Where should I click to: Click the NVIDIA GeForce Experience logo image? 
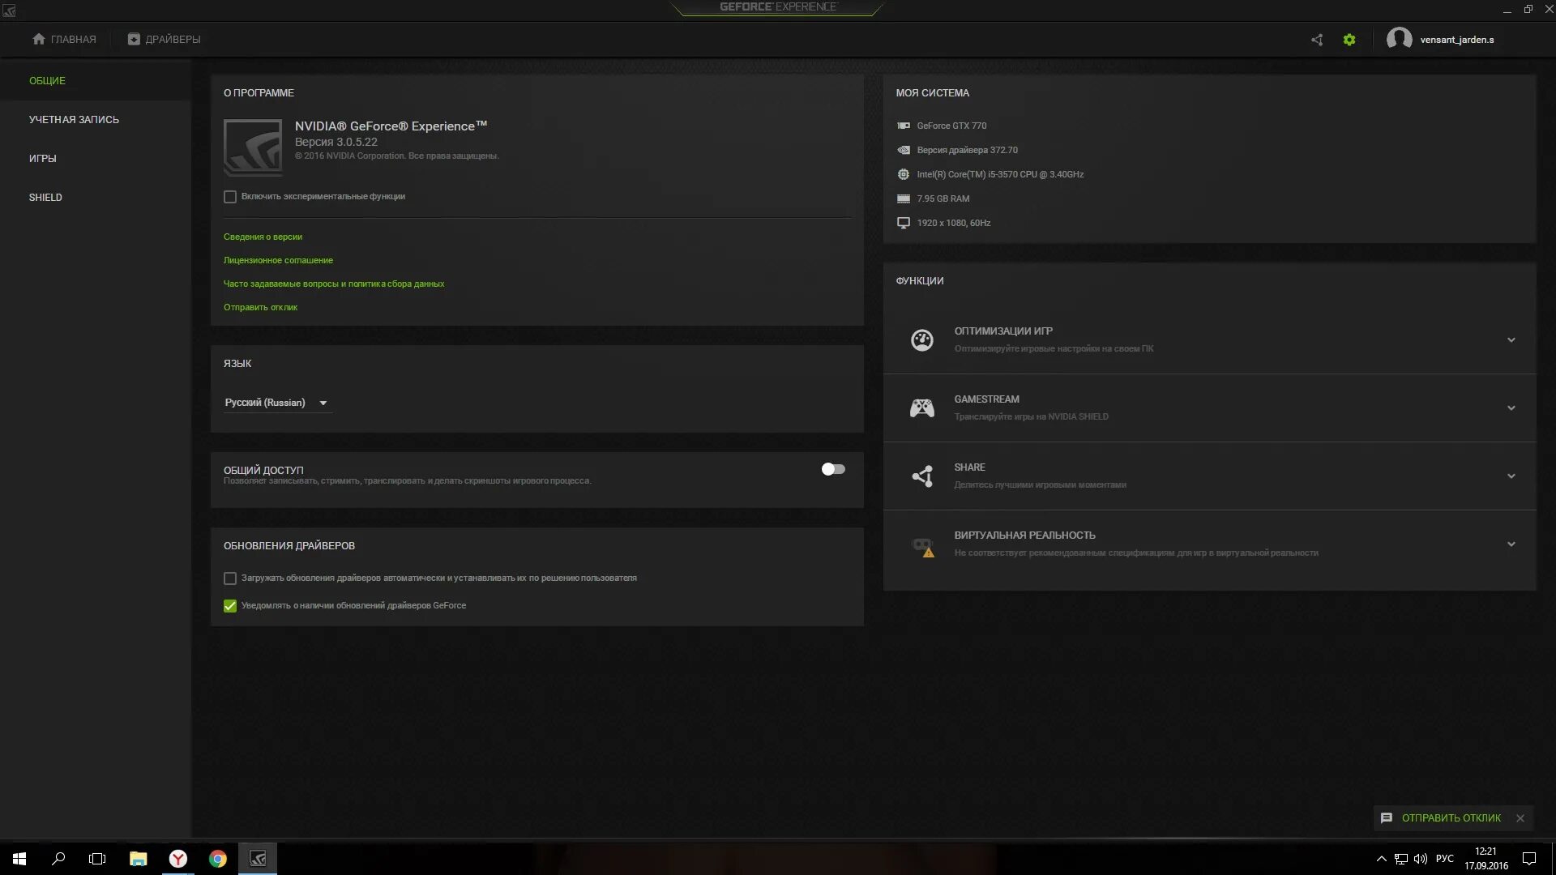pyautogui.click(x=253, y=147)
